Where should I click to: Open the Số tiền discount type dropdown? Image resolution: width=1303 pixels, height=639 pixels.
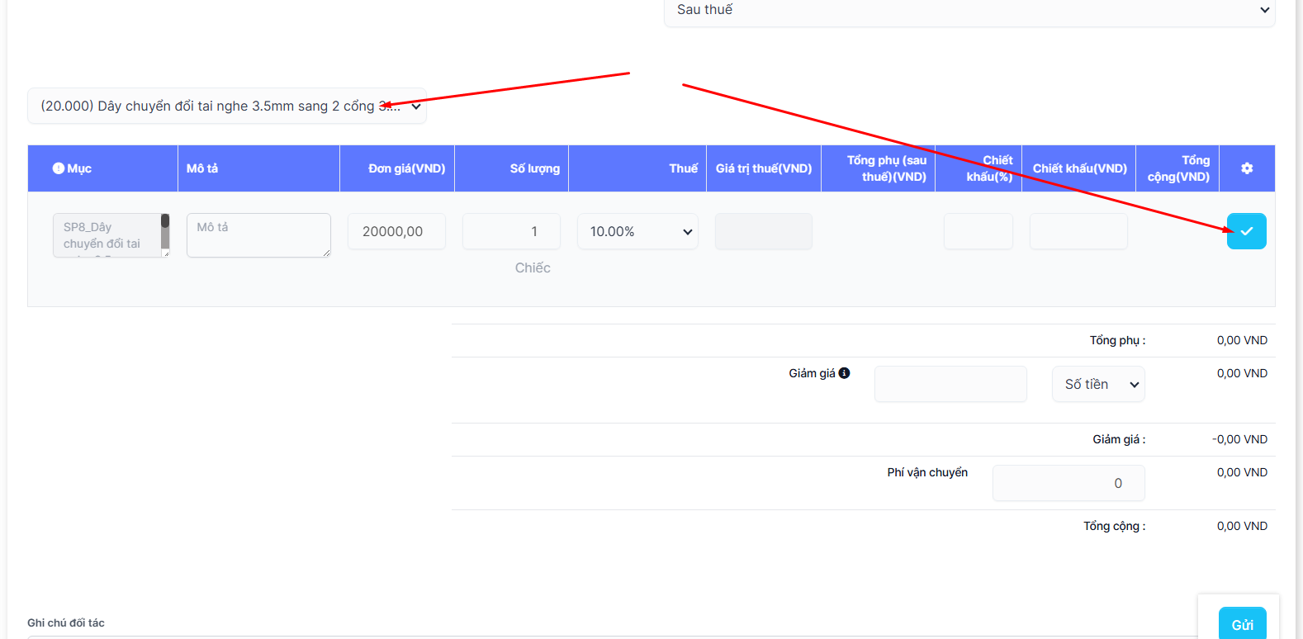(x=1098, y=384)
